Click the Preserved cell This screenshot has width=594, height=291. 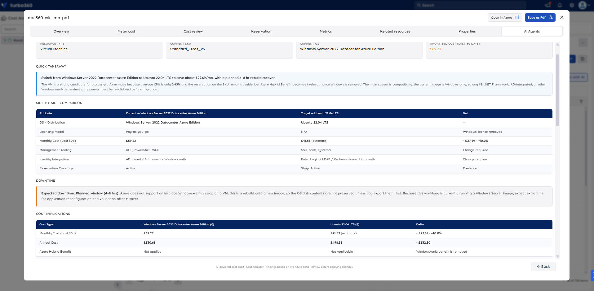tap(470, 168)
